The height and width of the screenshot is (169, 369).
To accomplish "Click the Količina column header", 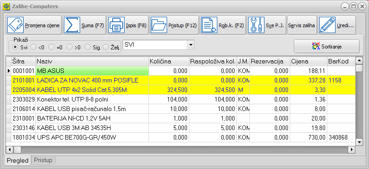I will click(x=169, y=62).
